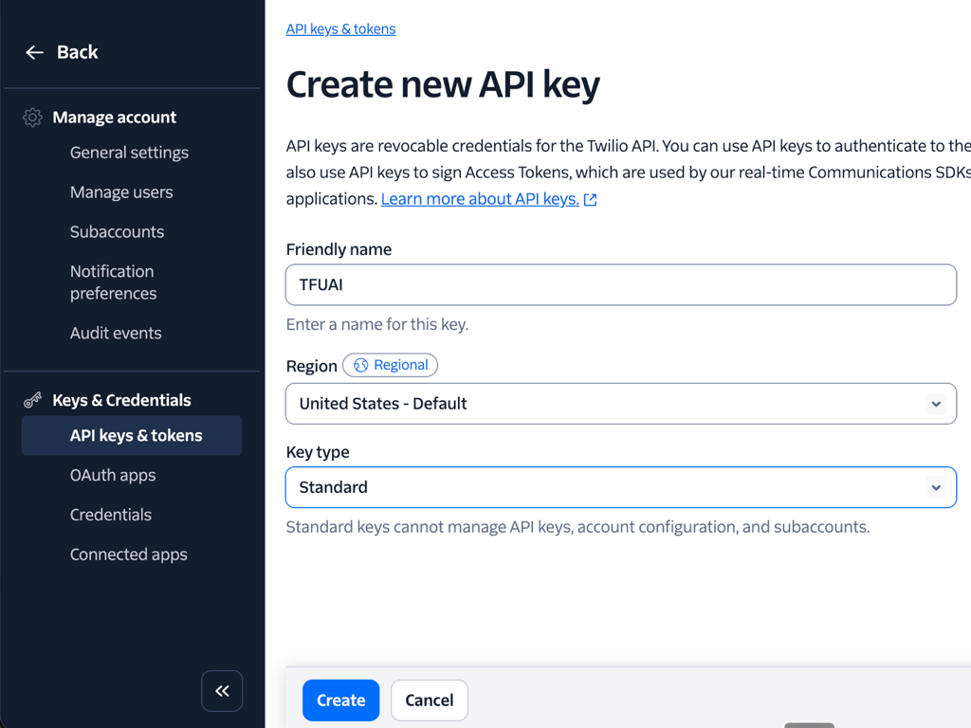Click the Back arrow icon
This screenshot has width=971, height=728.
coord(34,53)
